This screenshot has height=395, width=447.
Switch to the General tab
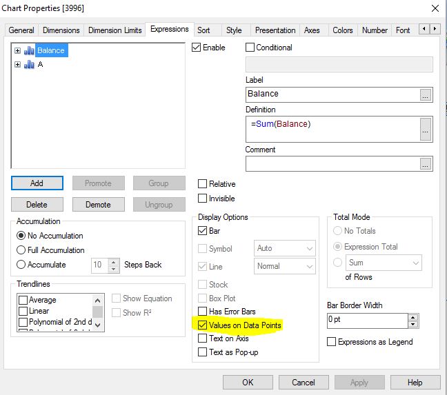click(x=21, y=30)
